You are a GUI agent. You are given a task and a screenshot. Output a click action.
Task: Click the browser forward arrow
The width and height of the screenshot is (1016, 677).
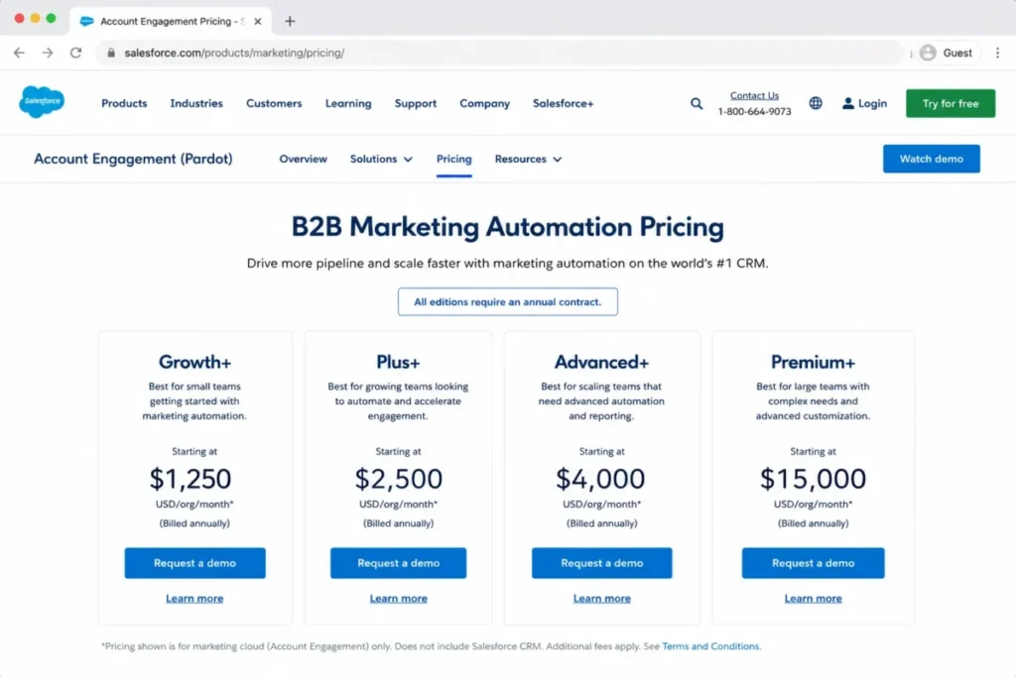[x=48, y=54]
